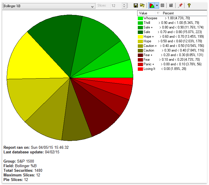Select the 'Safe +' legend label

coord(148,27)
